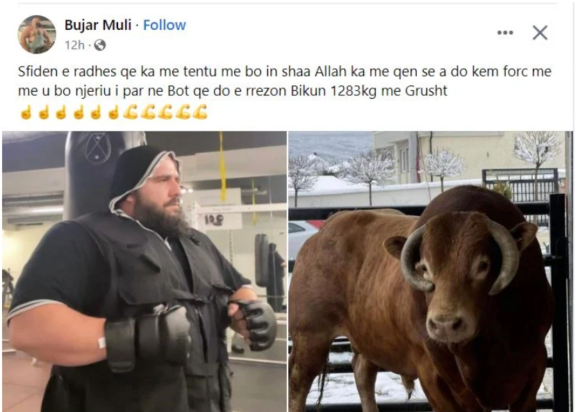Click the last pointing-up finger emoji

tap(113, 112)
